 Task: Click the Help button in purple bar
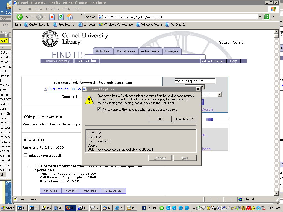click(234, 61)
